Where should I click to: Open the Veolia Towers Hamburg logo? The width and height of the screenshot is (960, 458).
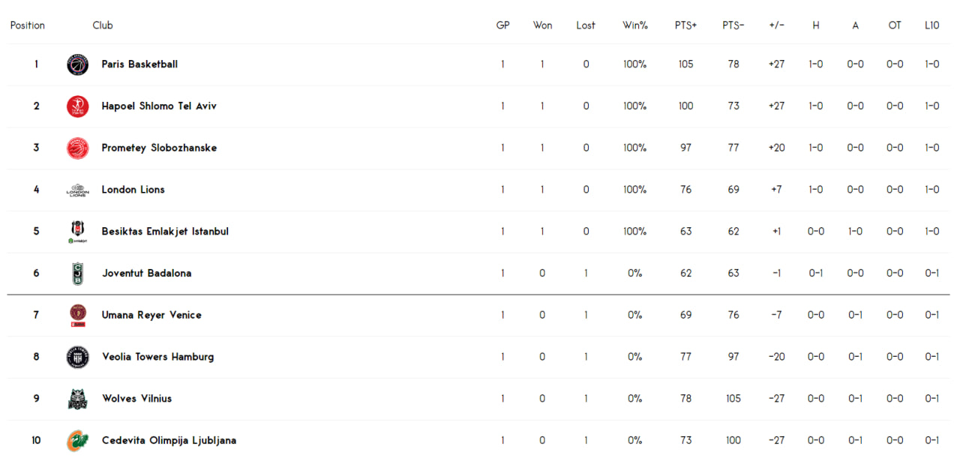tap(78, 358)
